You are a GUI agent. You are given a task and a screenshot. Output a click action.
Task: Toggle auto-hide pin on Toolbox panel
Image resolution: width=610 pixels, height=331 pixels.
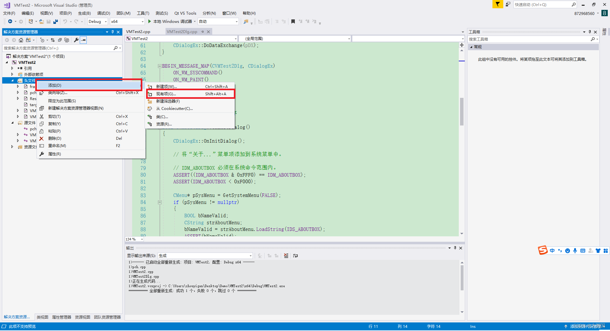tap(590, 32)
